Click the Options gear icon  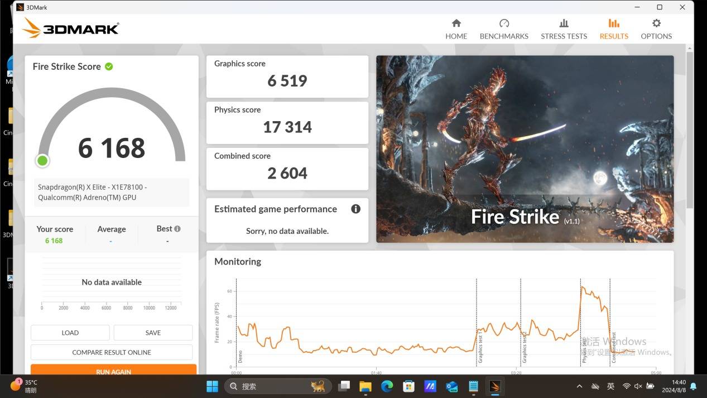(x=656, y=23)
